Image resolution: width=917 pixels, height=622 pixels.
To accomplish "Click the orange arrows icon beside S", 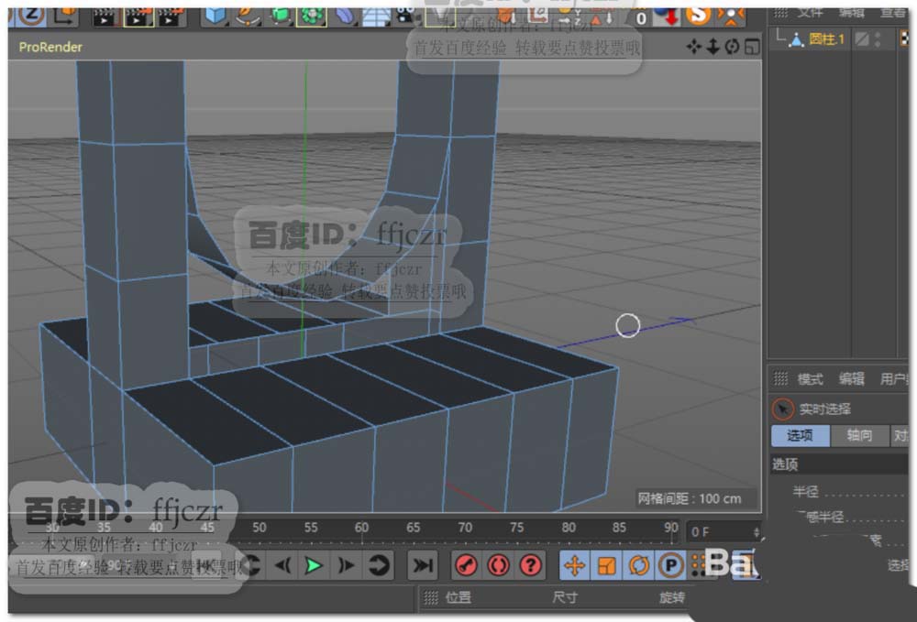I will tap(731, 16).
